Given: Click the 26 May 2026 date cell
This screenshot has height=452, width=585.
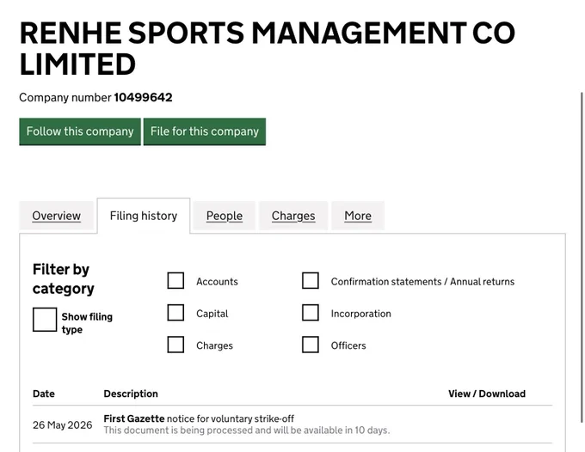Looking at the screenshot, I should [62, 425].
